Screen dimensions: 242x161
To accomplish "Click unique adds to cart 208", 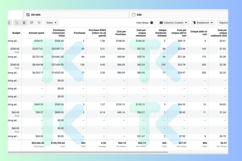I will click(204, 72).
